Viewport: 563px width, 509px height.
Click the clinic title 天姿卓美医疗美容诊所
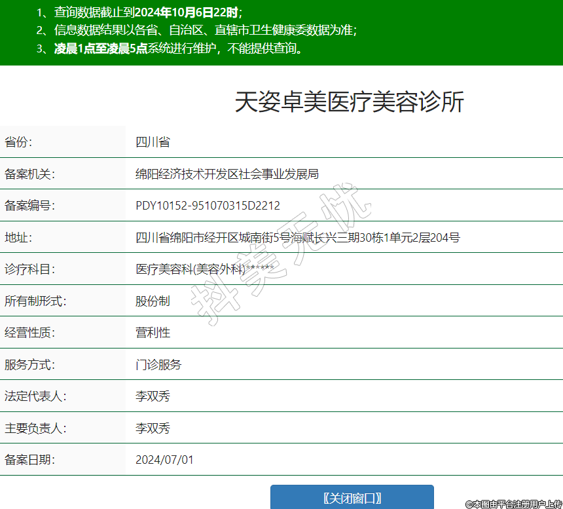(349, 102)
